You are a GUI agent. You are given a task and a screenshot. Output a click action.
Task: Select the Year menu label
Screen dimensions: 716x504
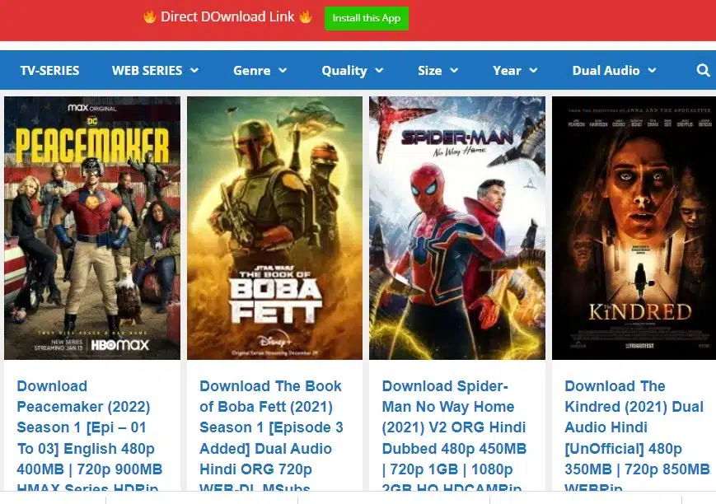[x=507, y=70]
